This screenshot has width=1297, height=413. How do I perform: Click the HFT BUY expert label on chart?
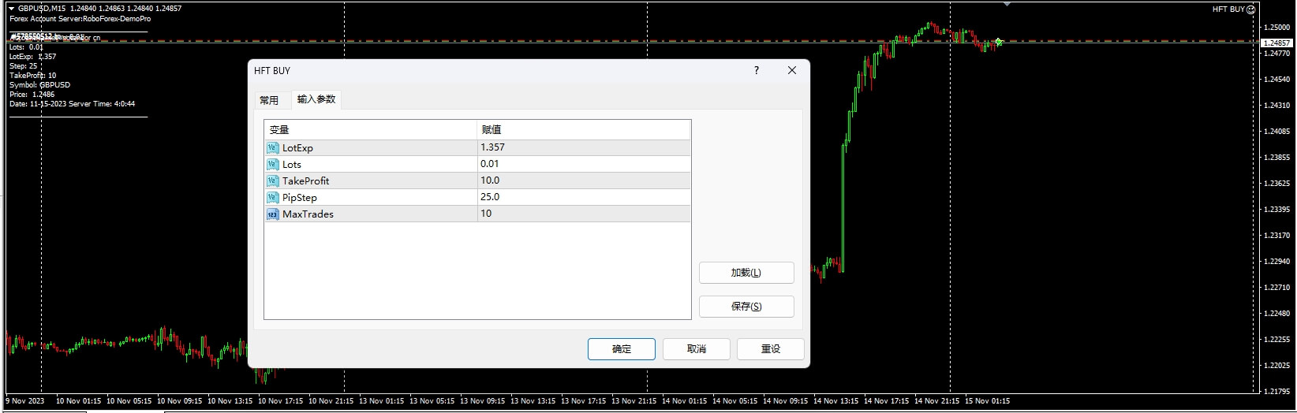click(1228, 9)
